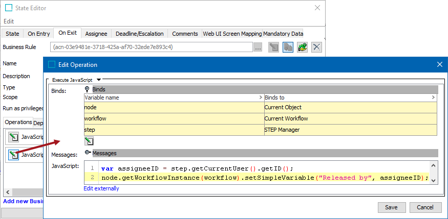Select the step variable cell

pos(174,130)
